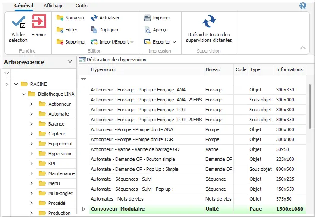Open the Exporter dropdown
Screen dimensions: 315x217
(174, 42)
